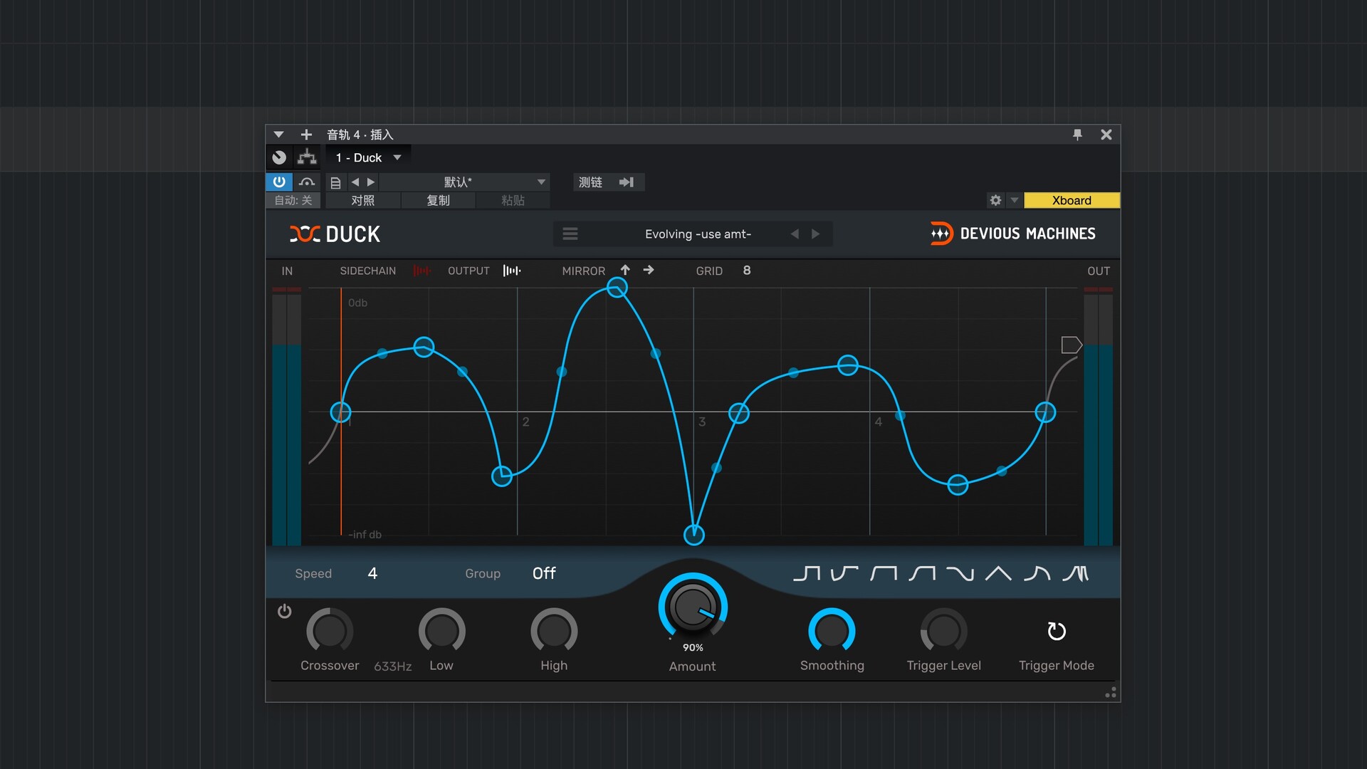Select the rounded bump shape preset
This screenshot has width=1367, height=769.
(x=1037, y=573)
